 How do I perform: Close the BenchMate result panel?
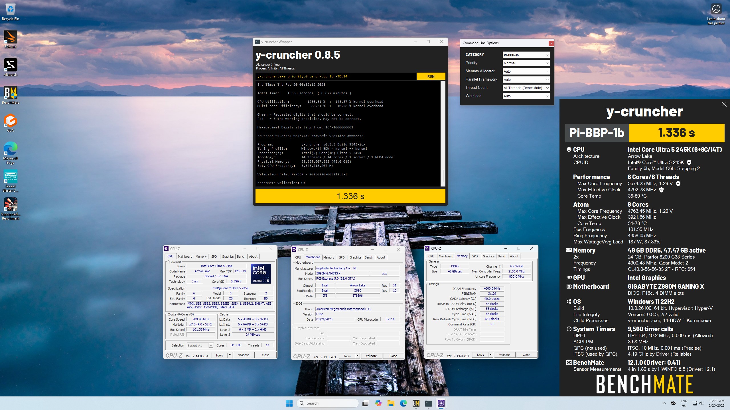point(724,104)
